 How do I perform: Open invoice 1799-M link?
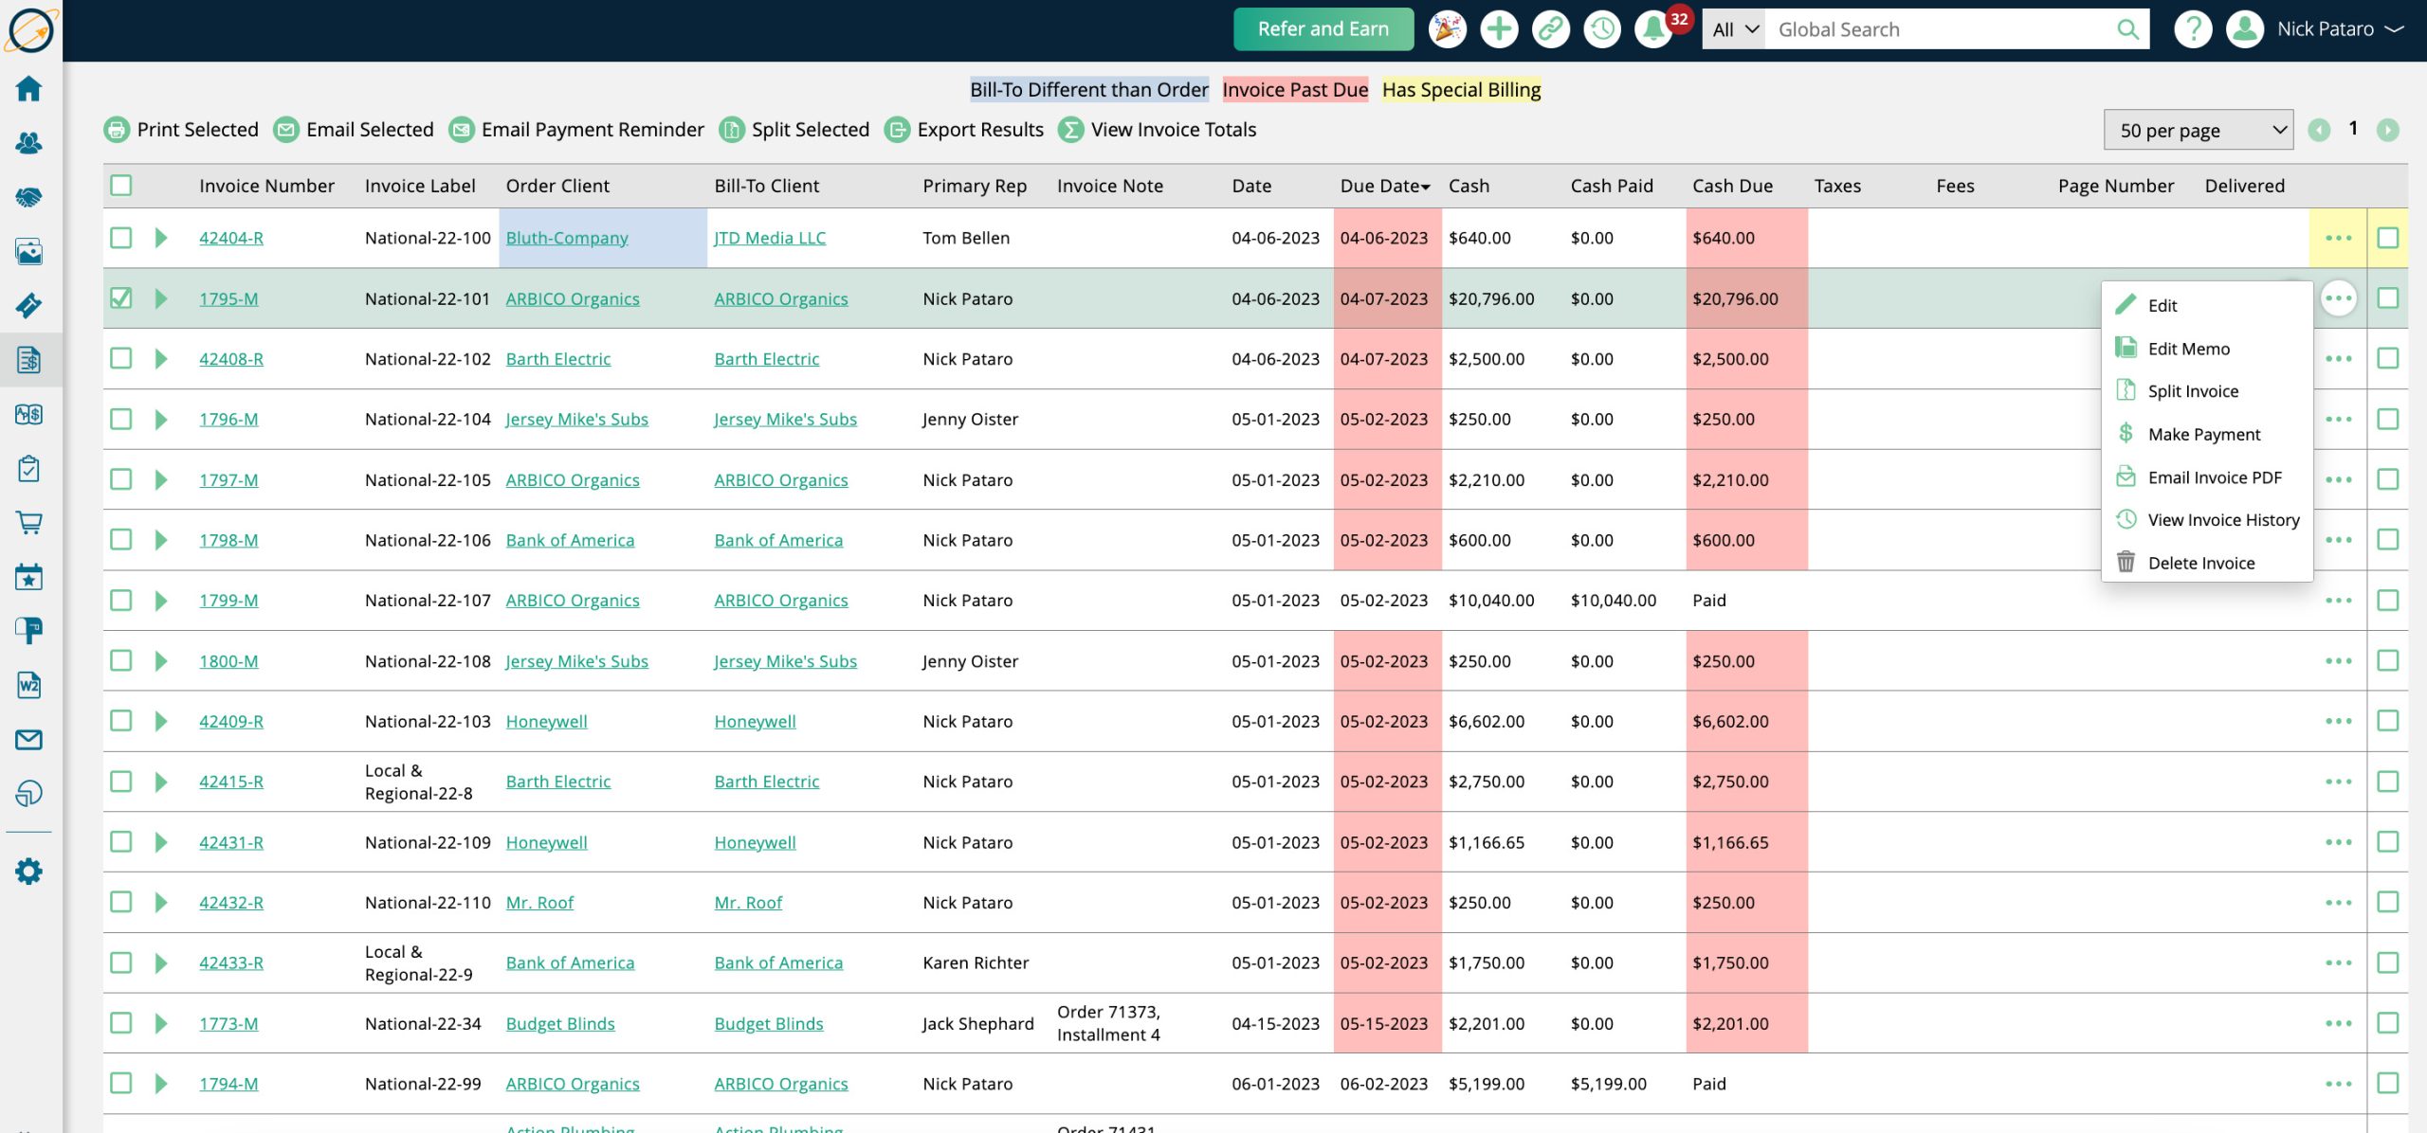coord(229,600)
